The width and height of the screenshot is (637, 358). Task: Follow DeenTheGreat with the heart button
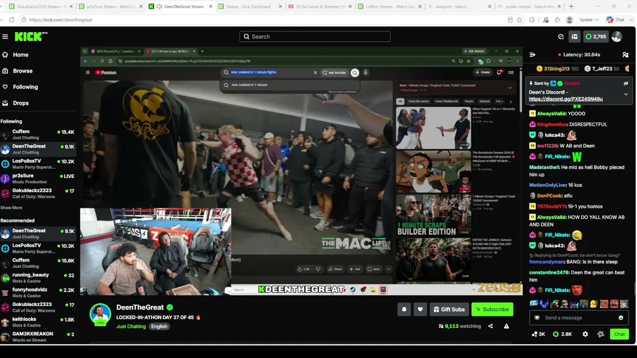click(x=420, y=309)
